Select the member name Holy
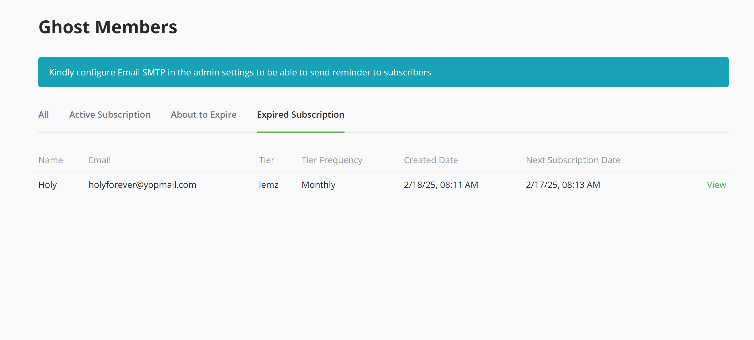Screen dimensions: 754x340 [47, 185]
